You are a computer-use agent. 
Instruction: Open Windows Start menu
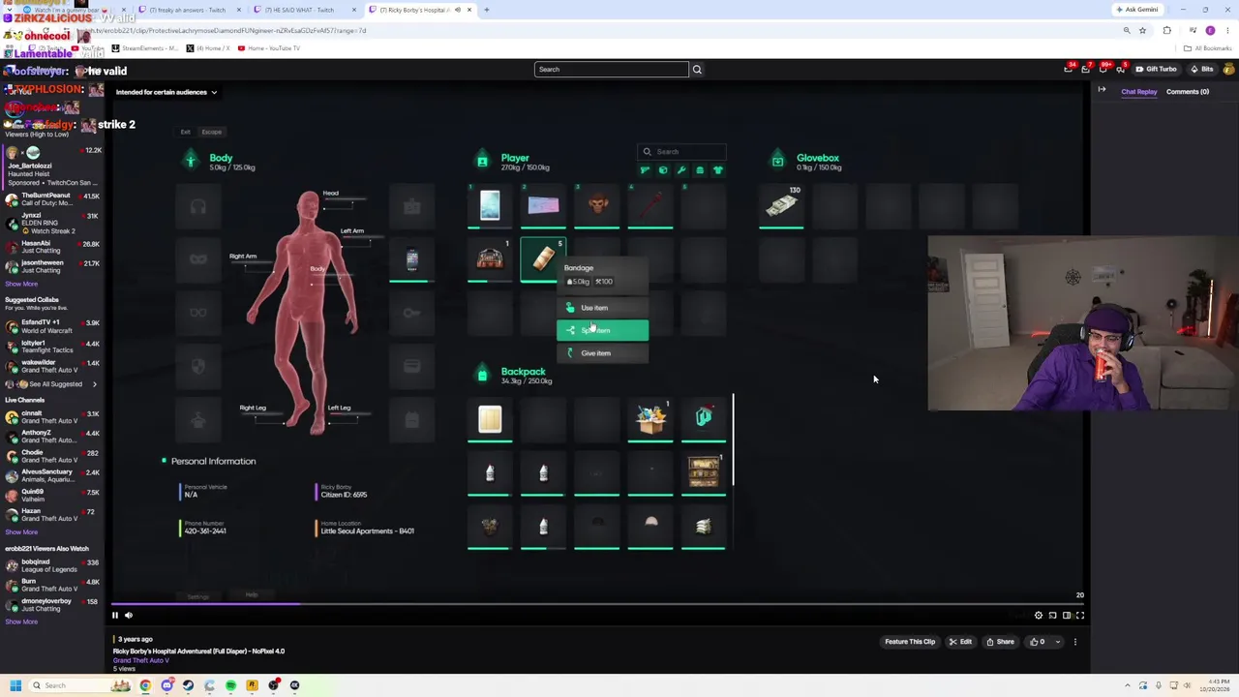pyautogui.click(x=15, y=685)
